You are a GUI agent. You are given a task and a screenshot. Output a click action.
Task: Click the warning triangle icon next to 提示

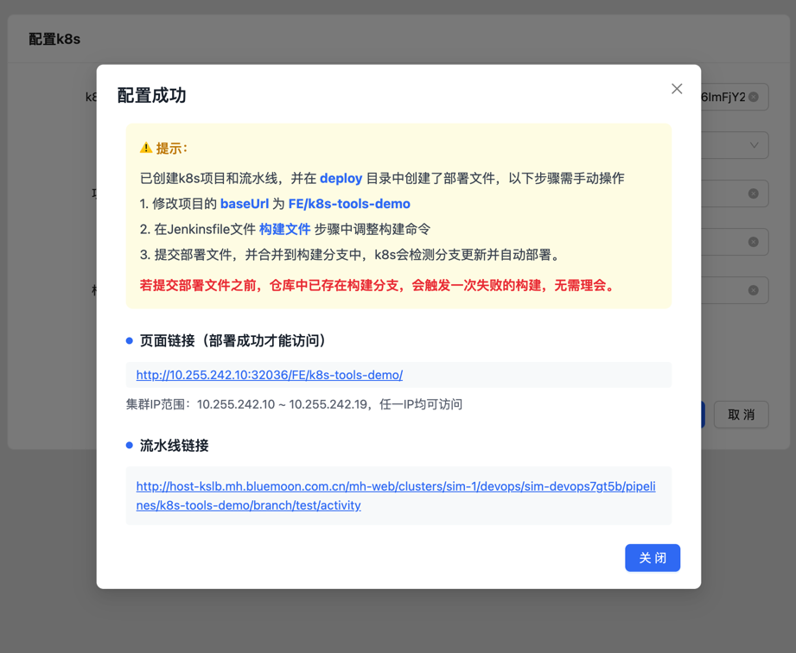coord(146,148)
